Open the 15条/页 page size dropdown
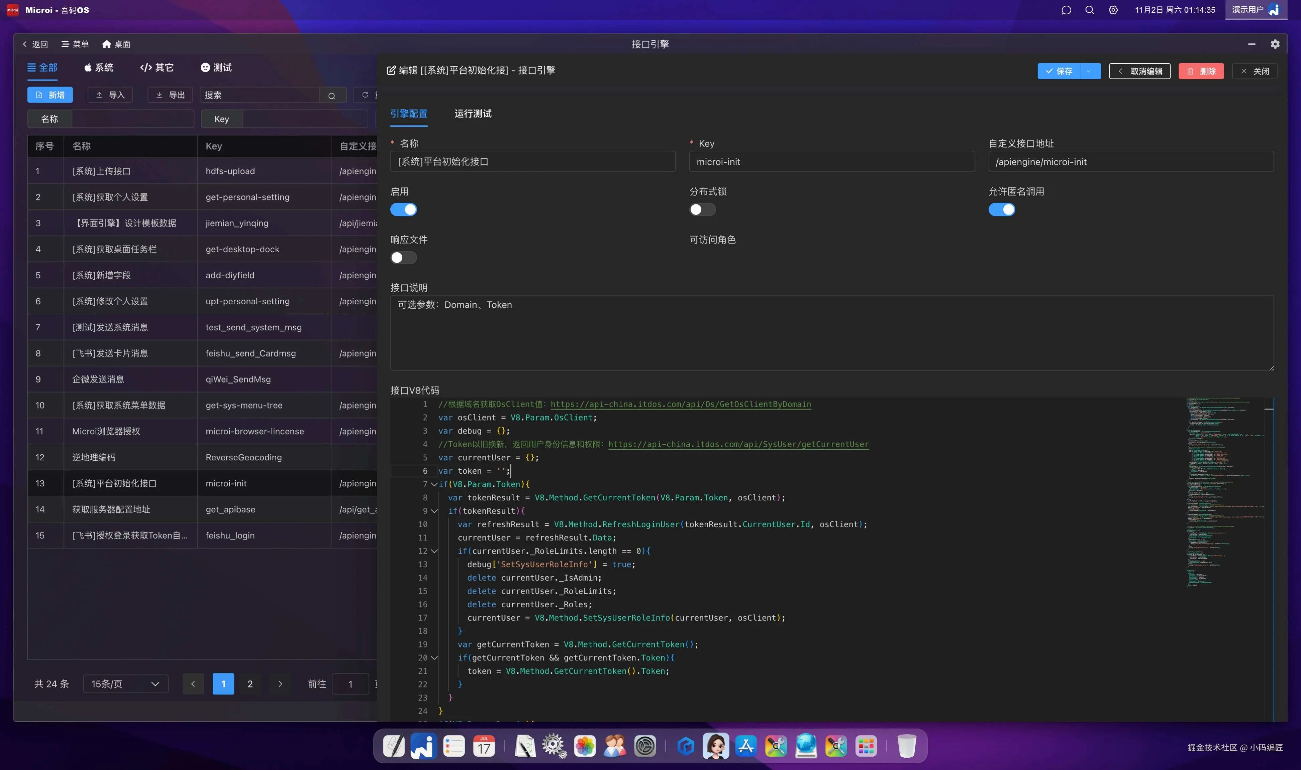This screenshot has width=1301, height=770. coord(125,684)
